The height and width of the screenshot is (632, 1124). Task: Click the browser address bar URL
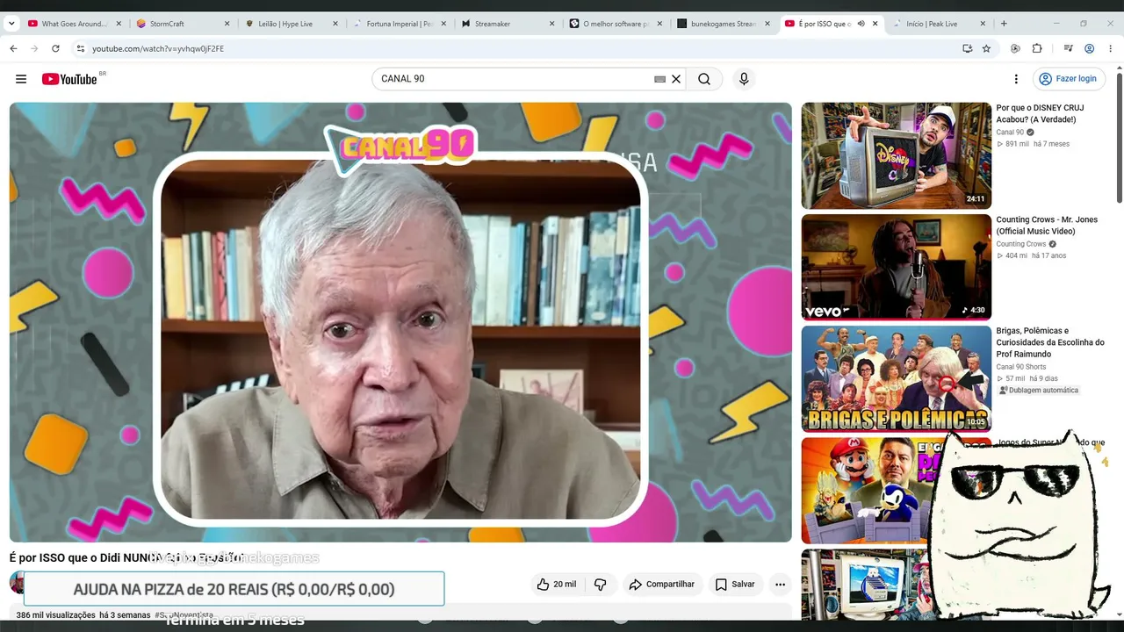(x=158, y=49)
